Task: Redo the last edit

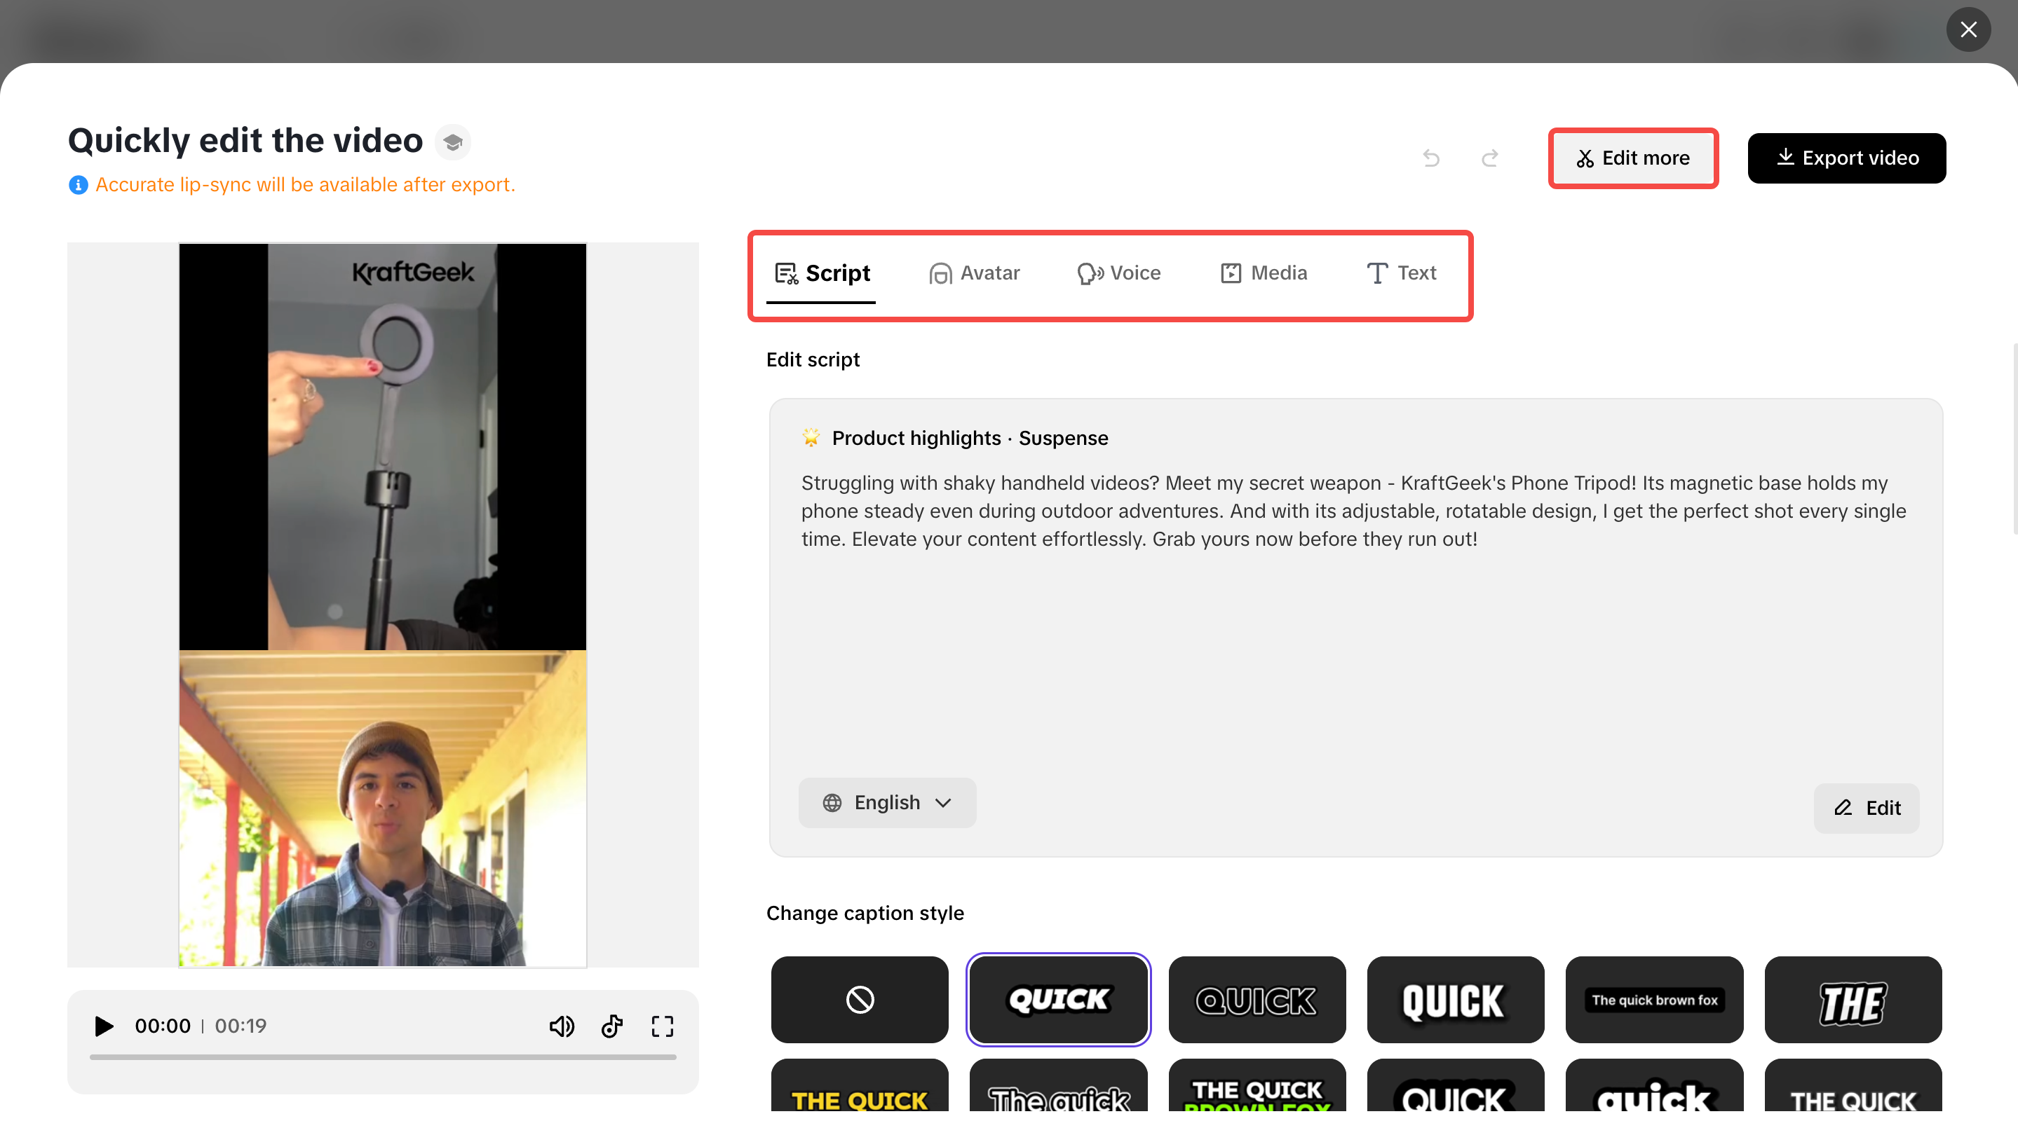Action: (1490, 158)
